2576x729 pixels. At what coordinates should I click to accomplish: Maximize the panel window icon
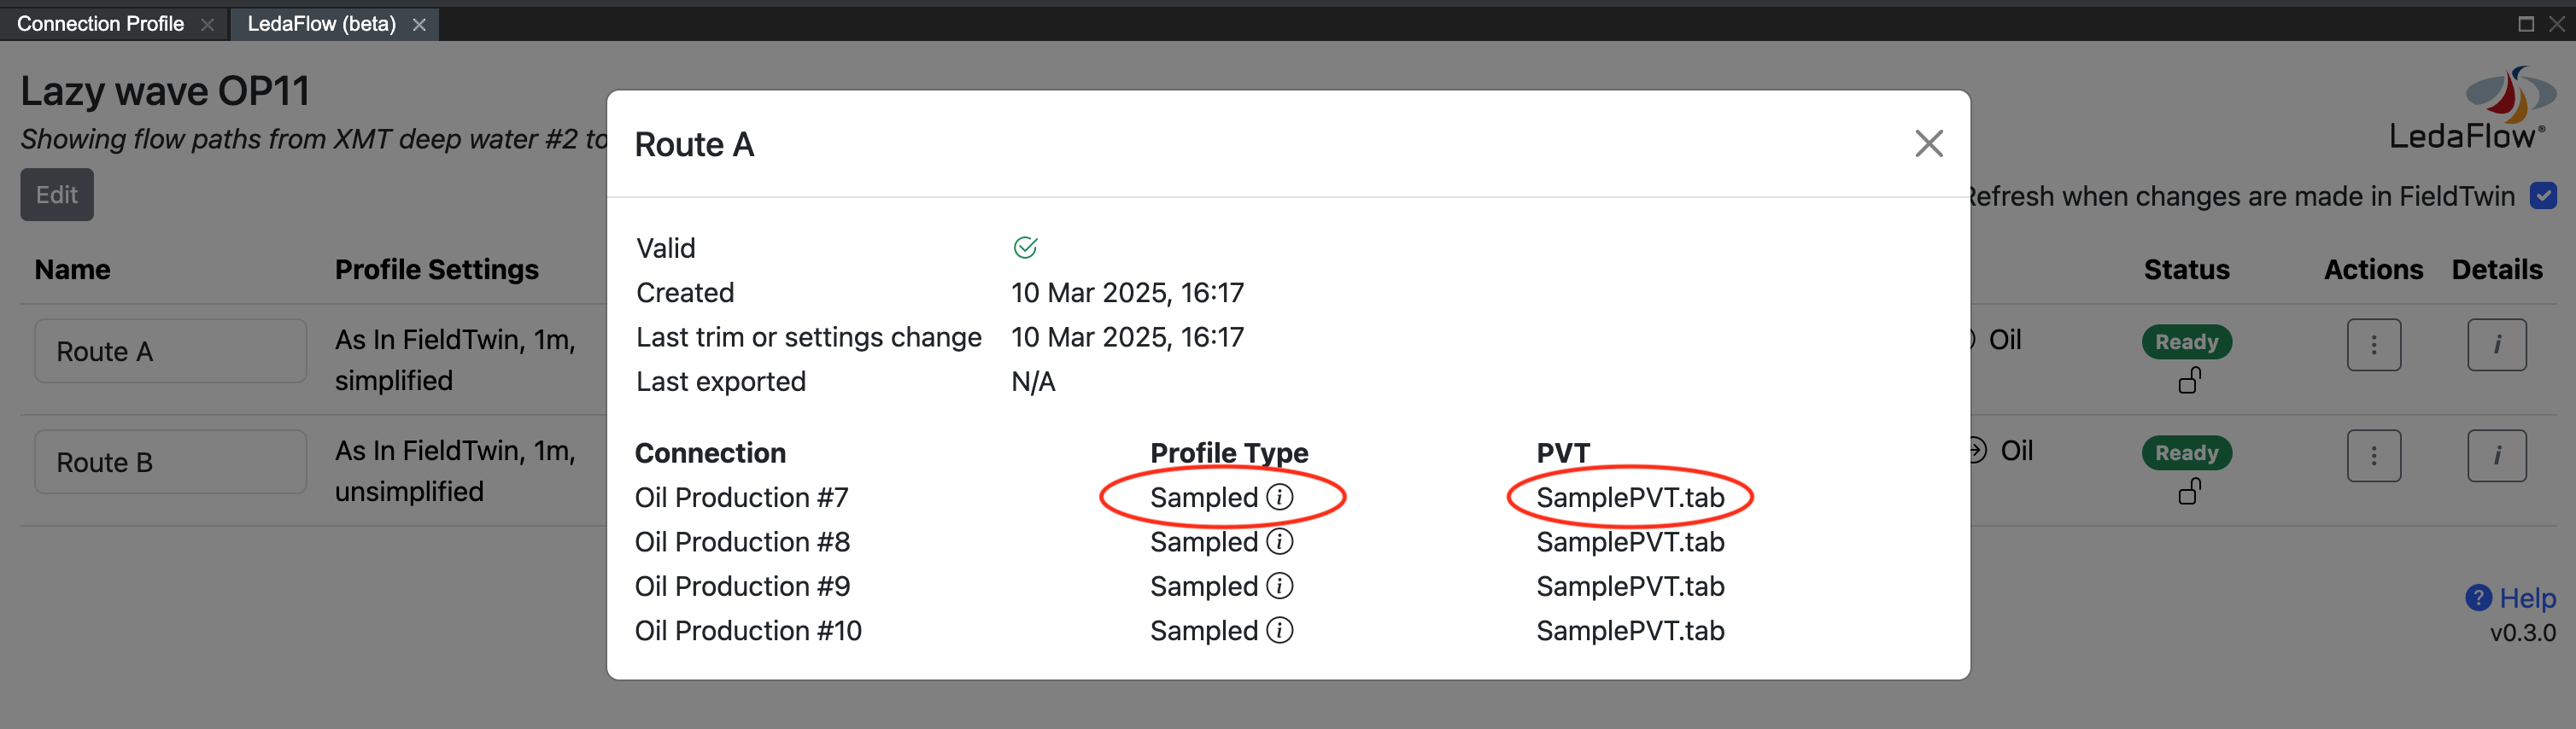pos(2525,23)
